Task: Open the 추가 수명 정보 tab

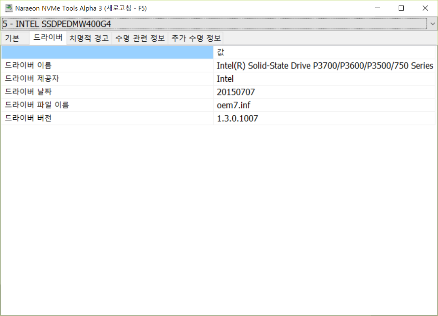Action: [x=195, y=38]
